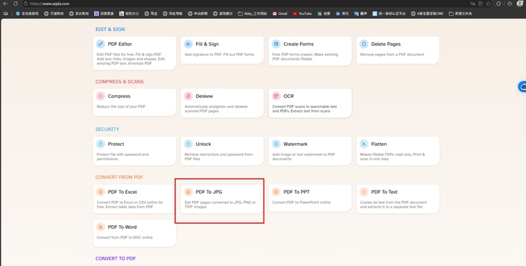
Task: Open the 百度搜索 bookmark
Action: 104,14
